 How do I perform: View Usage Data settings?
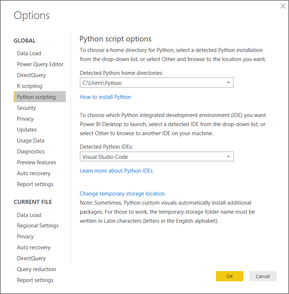click(30, 140)
